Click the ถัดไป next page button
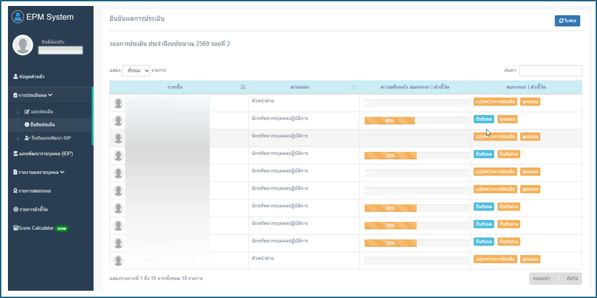The height and width of the screenshot is (298, 597). pos(573,279)
